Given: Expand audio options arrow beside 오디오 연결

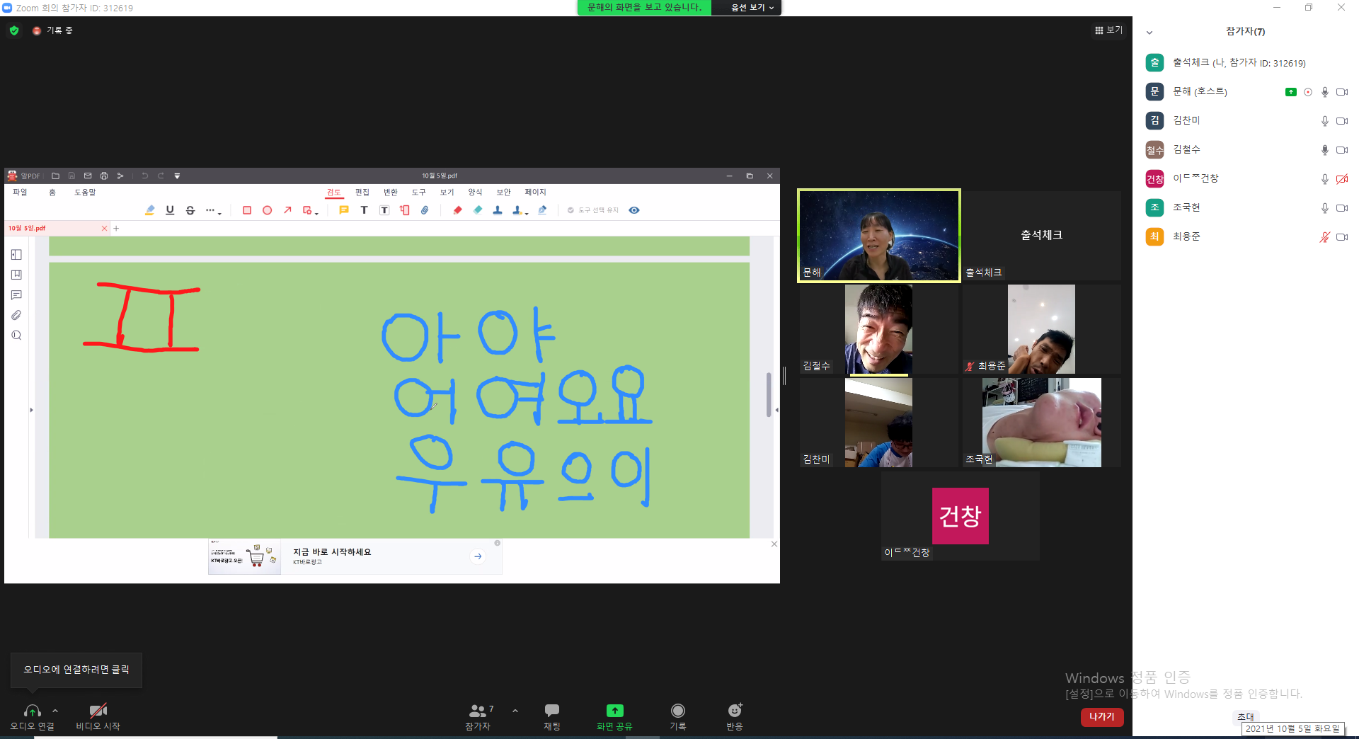Looking at the screenshot, I should click(55, 711).
